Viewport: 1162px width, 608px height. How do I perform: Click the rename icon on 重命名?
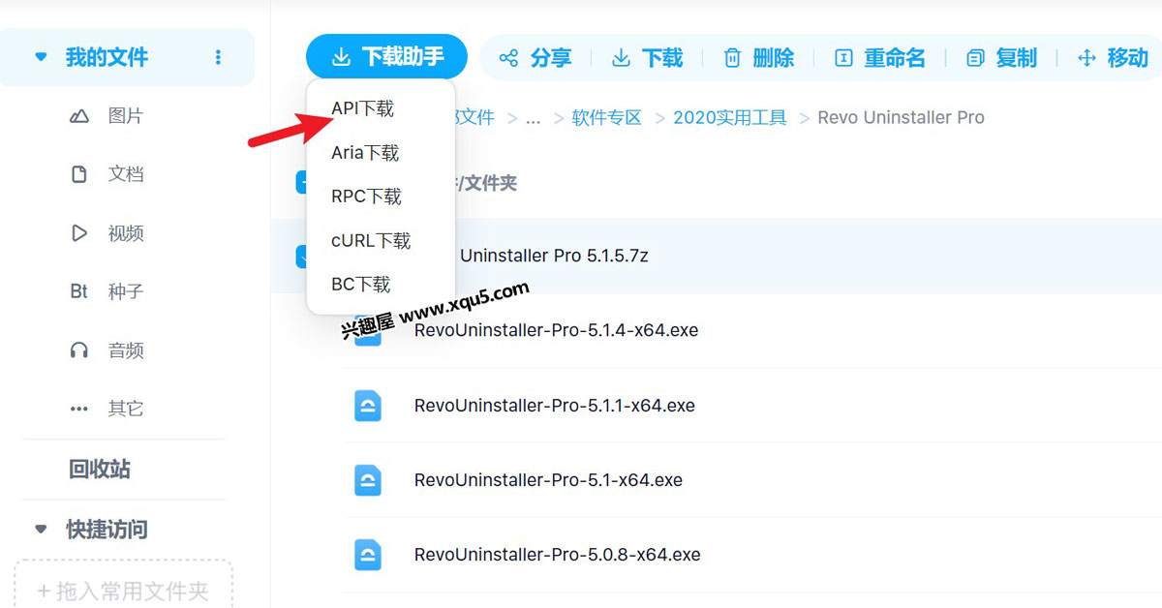pyautogui.click(x=844, y=58)
